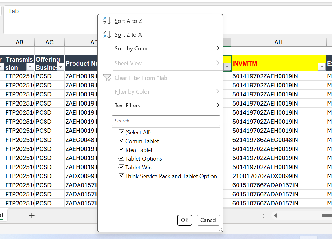The height and width of the screenshot is (239, 332).
Task: Click the sheet tab options dots icon
Action: point(264,216)
